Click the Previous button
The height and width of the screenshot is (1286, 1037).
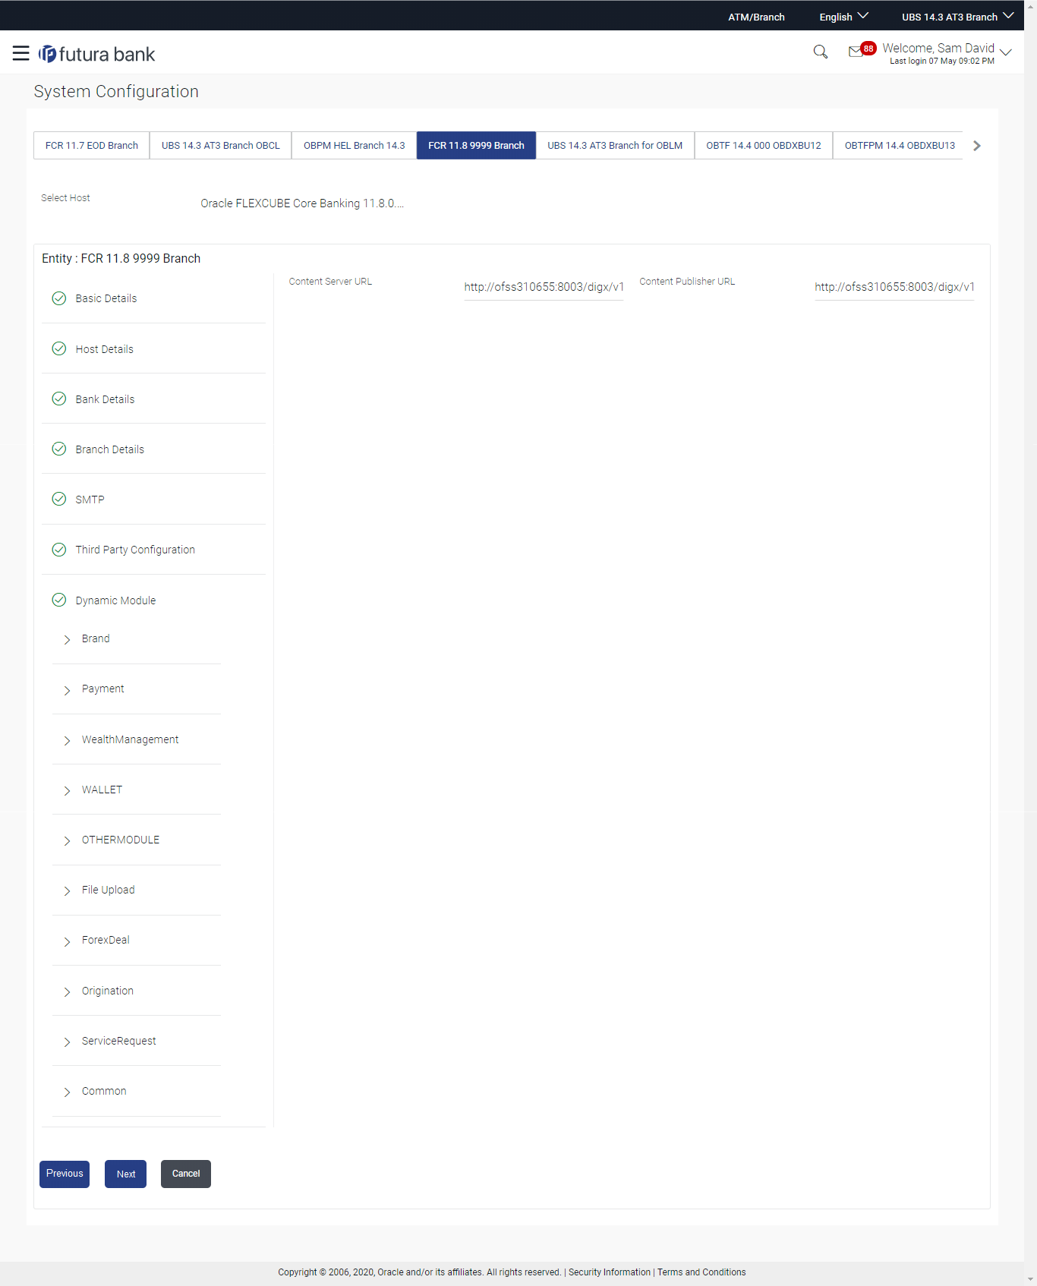coord(65,1174)
